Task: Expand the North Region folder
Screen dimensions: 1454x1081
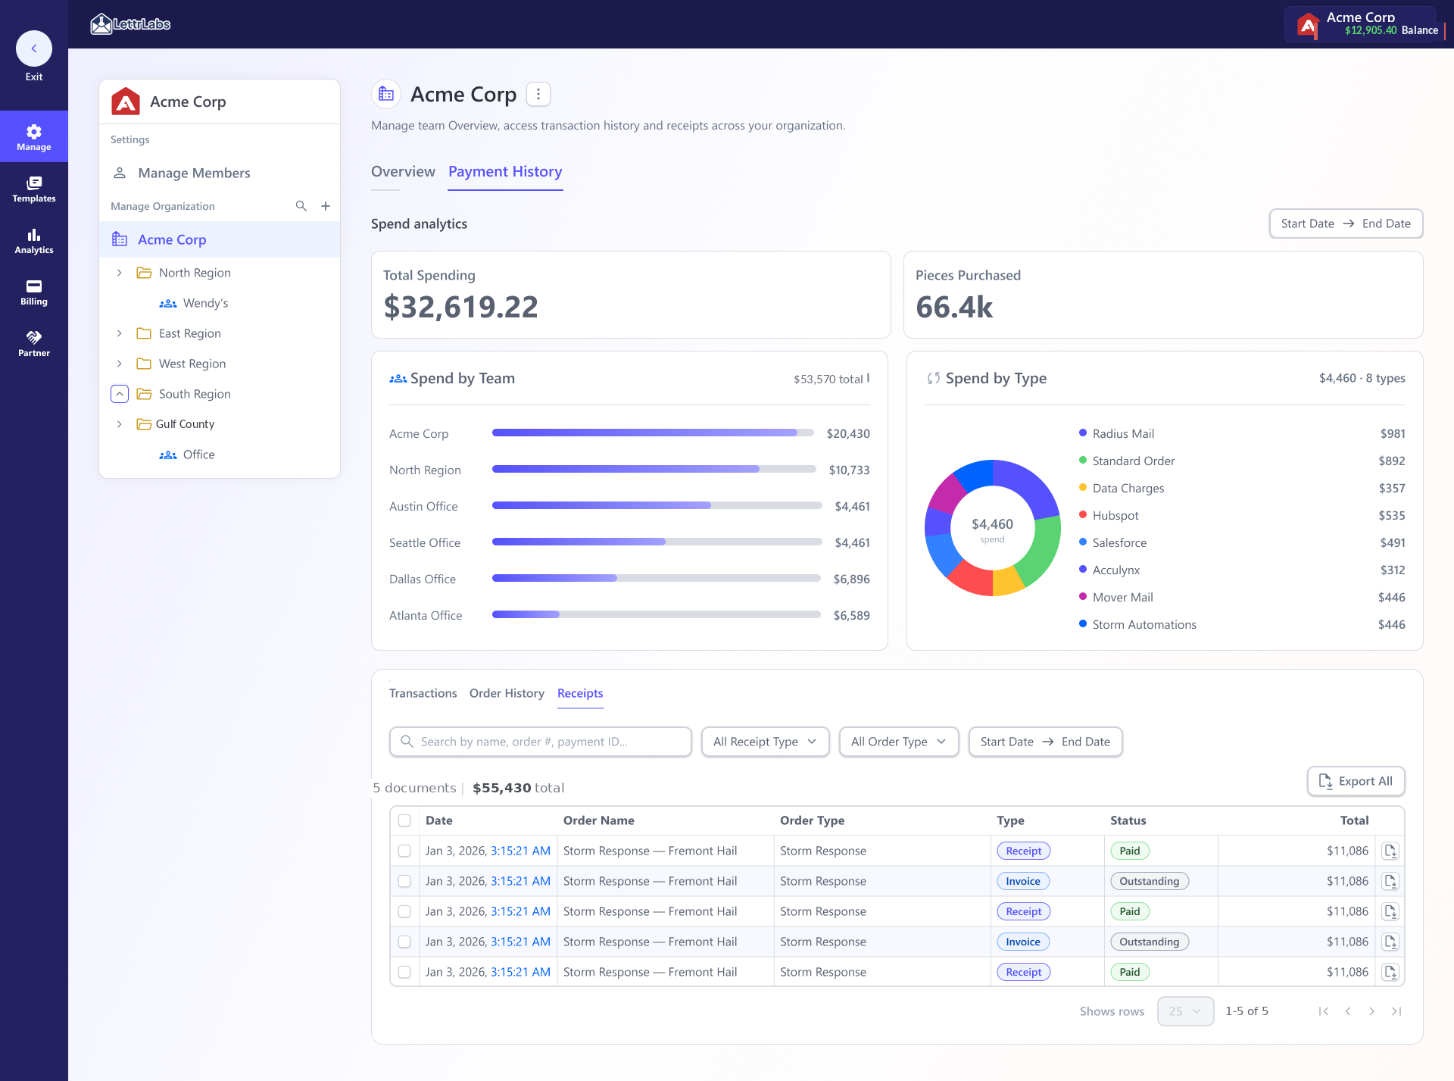Action: [119, 273]
